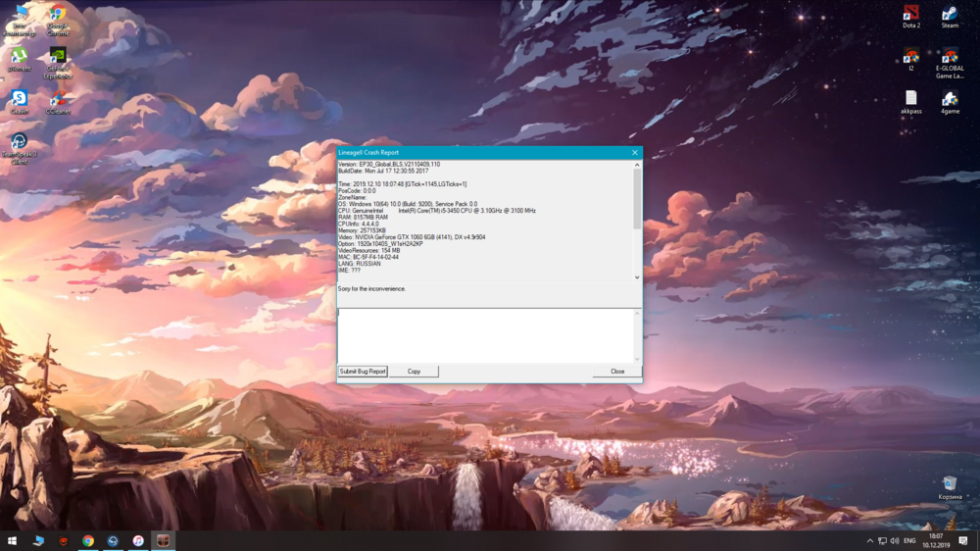Select the TeamSpeak 3 Client shortcut

tap(19, 145)
